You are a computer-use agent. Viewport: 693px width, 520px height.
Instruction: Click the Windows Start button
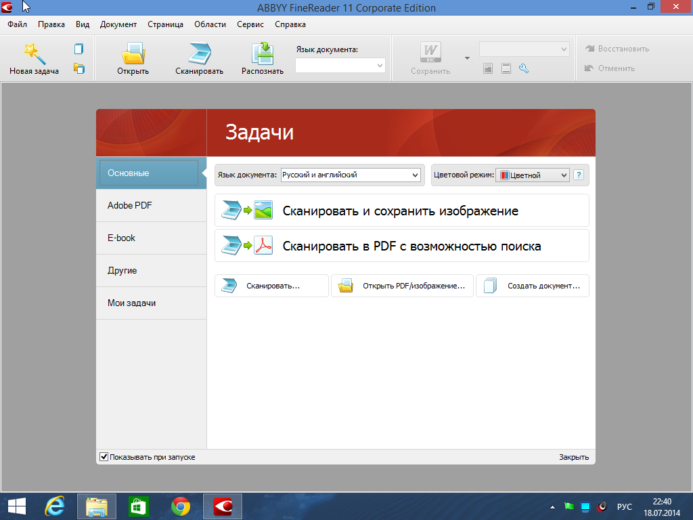pos(17,506)
